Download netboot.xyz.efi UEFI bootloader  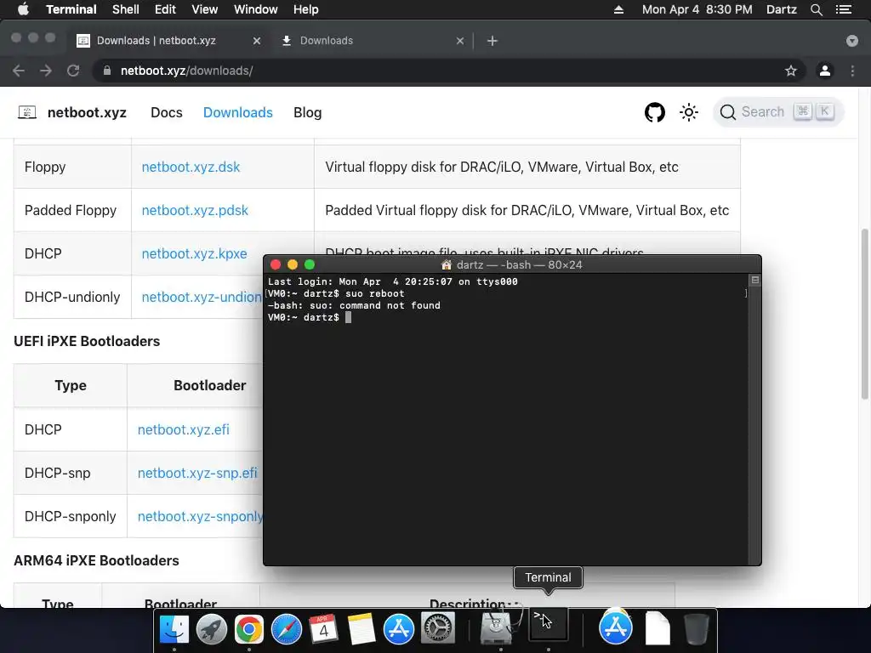pos(184,429)
